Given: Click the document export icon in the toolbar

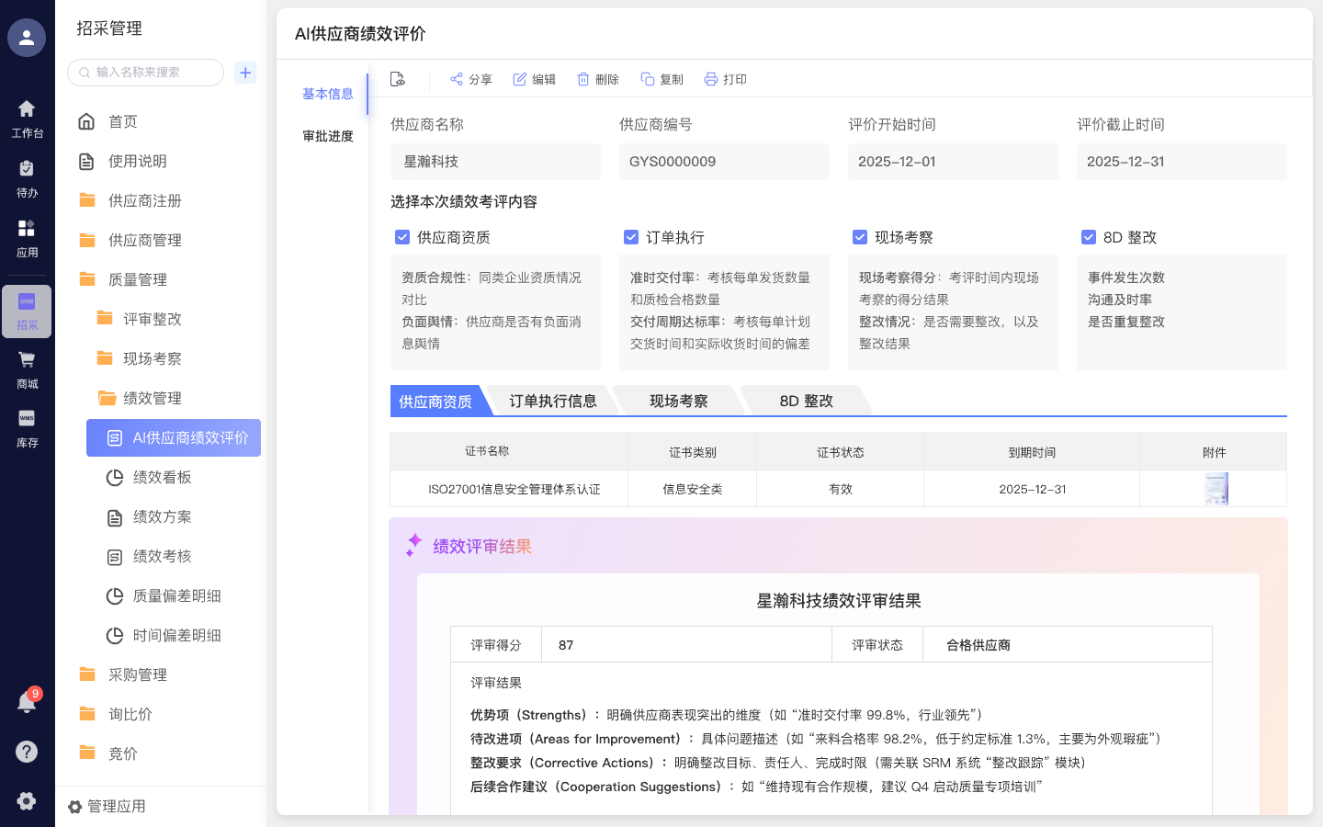Looking at the screenshot, I should tap(397, 79).
